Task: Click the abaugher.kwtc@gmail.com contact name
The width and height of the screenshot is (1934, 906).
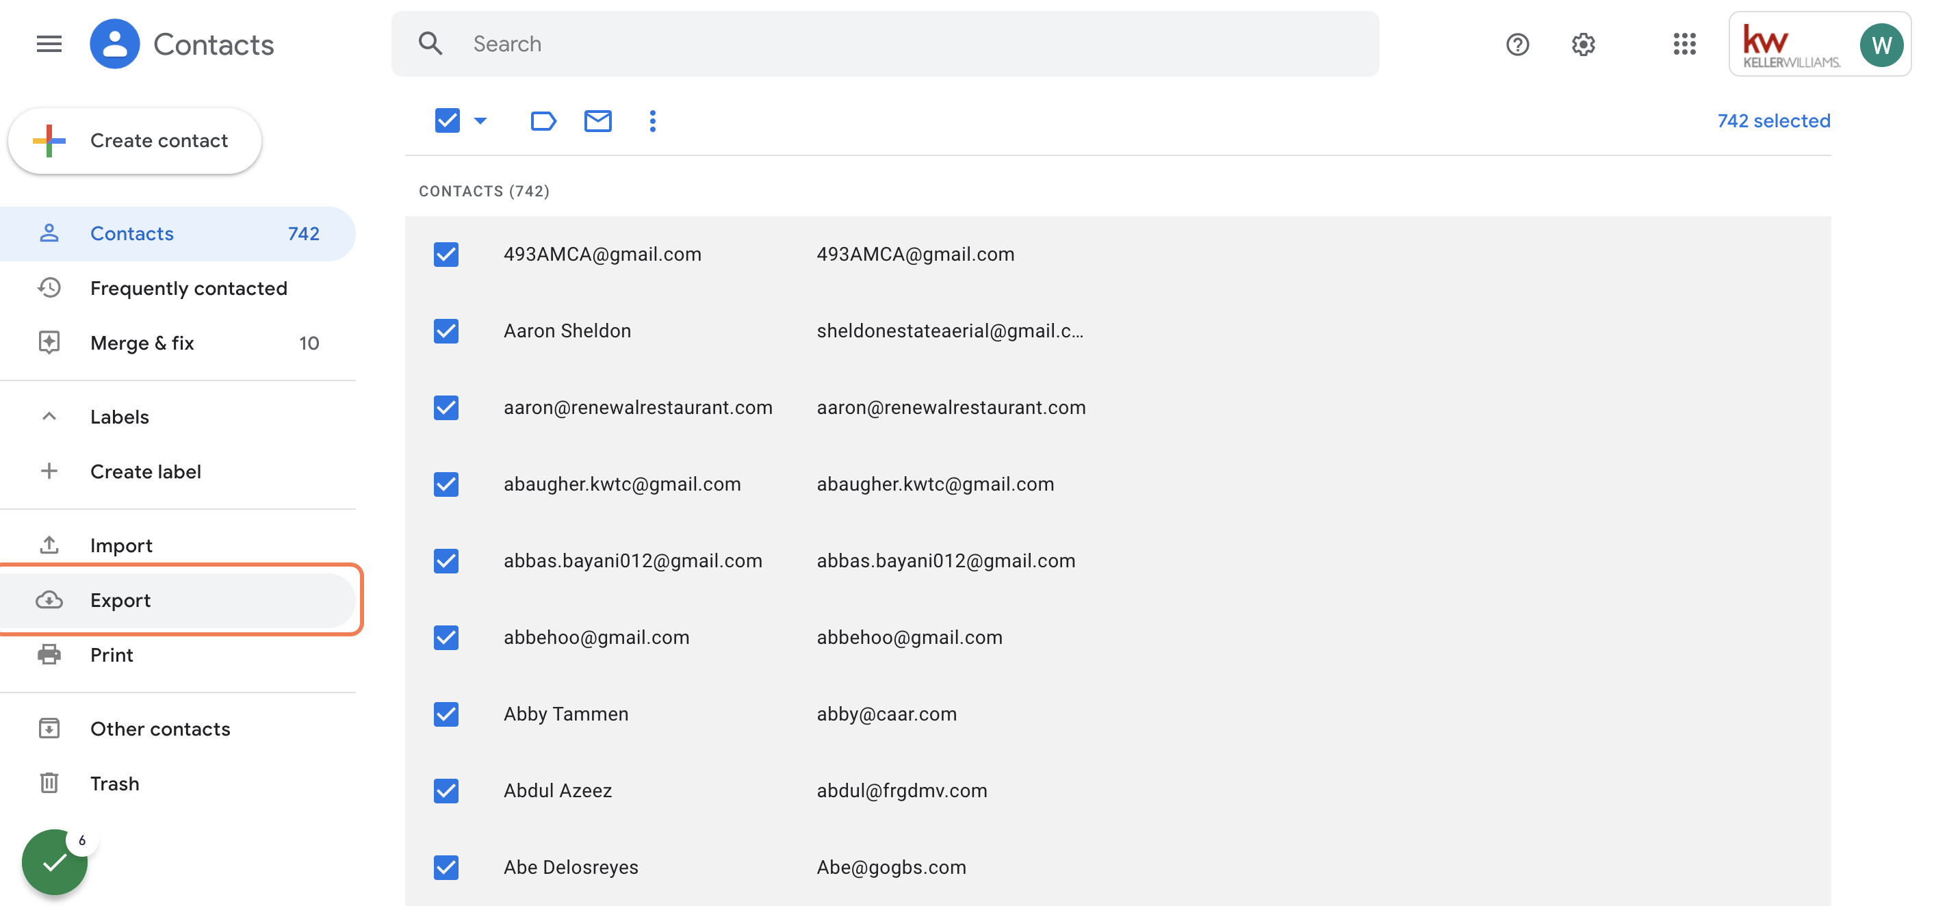Action: [621, 484]
